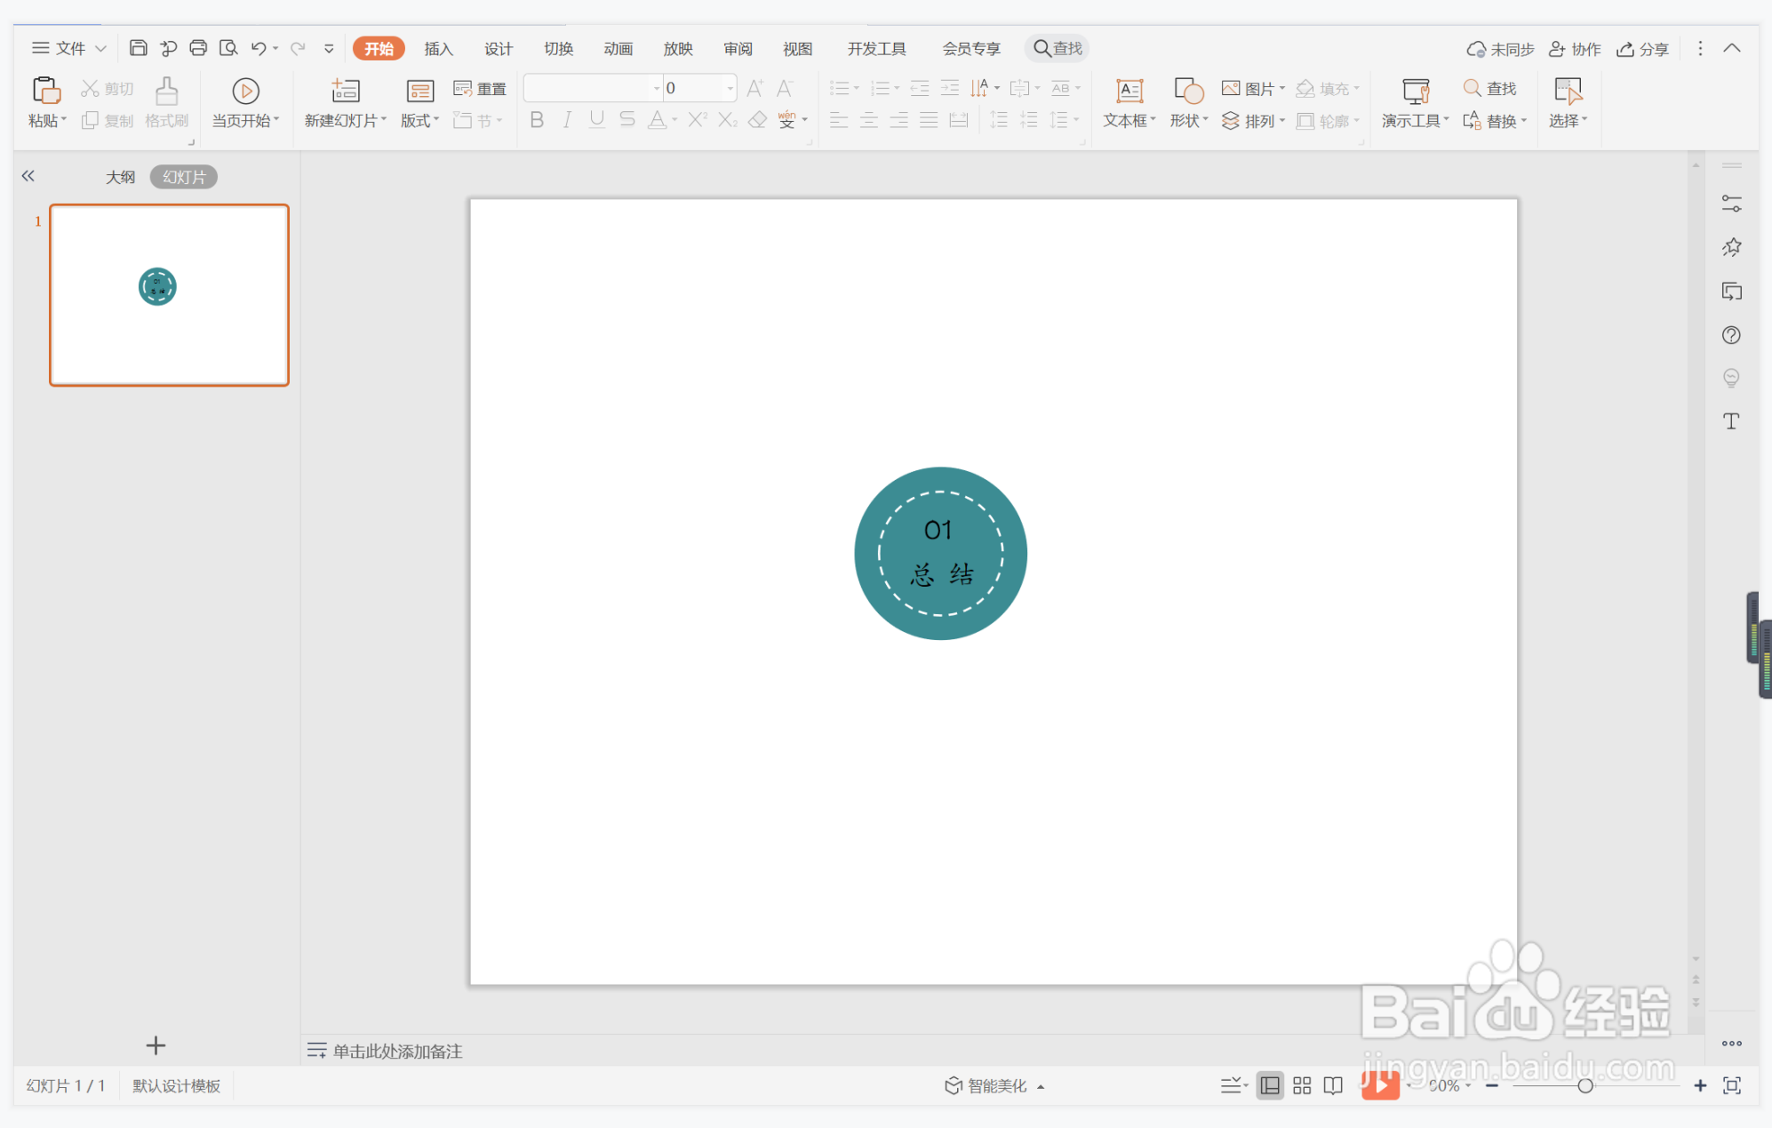Viewport: 1772px width, 1128px height.
Task: Click the 分享 share button
Action: [x=1643, y=49]
